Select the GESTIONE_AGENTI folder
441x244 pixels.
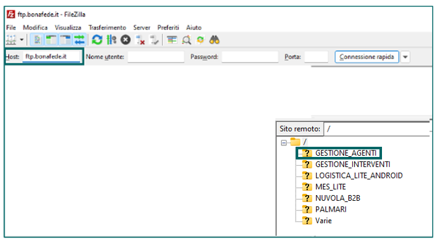(x=339, y=153)
